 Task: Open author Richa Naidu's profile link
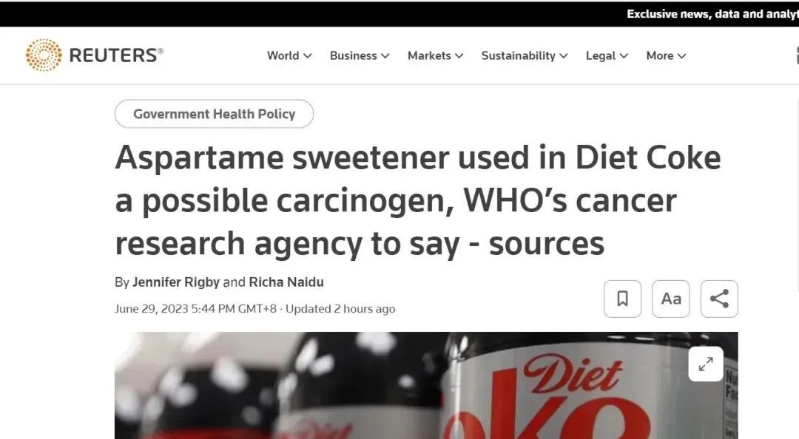point(286,282)
